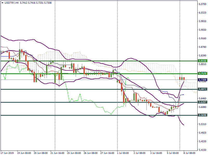Click the 5.4150 tick on the price axis

click(202, 150)
